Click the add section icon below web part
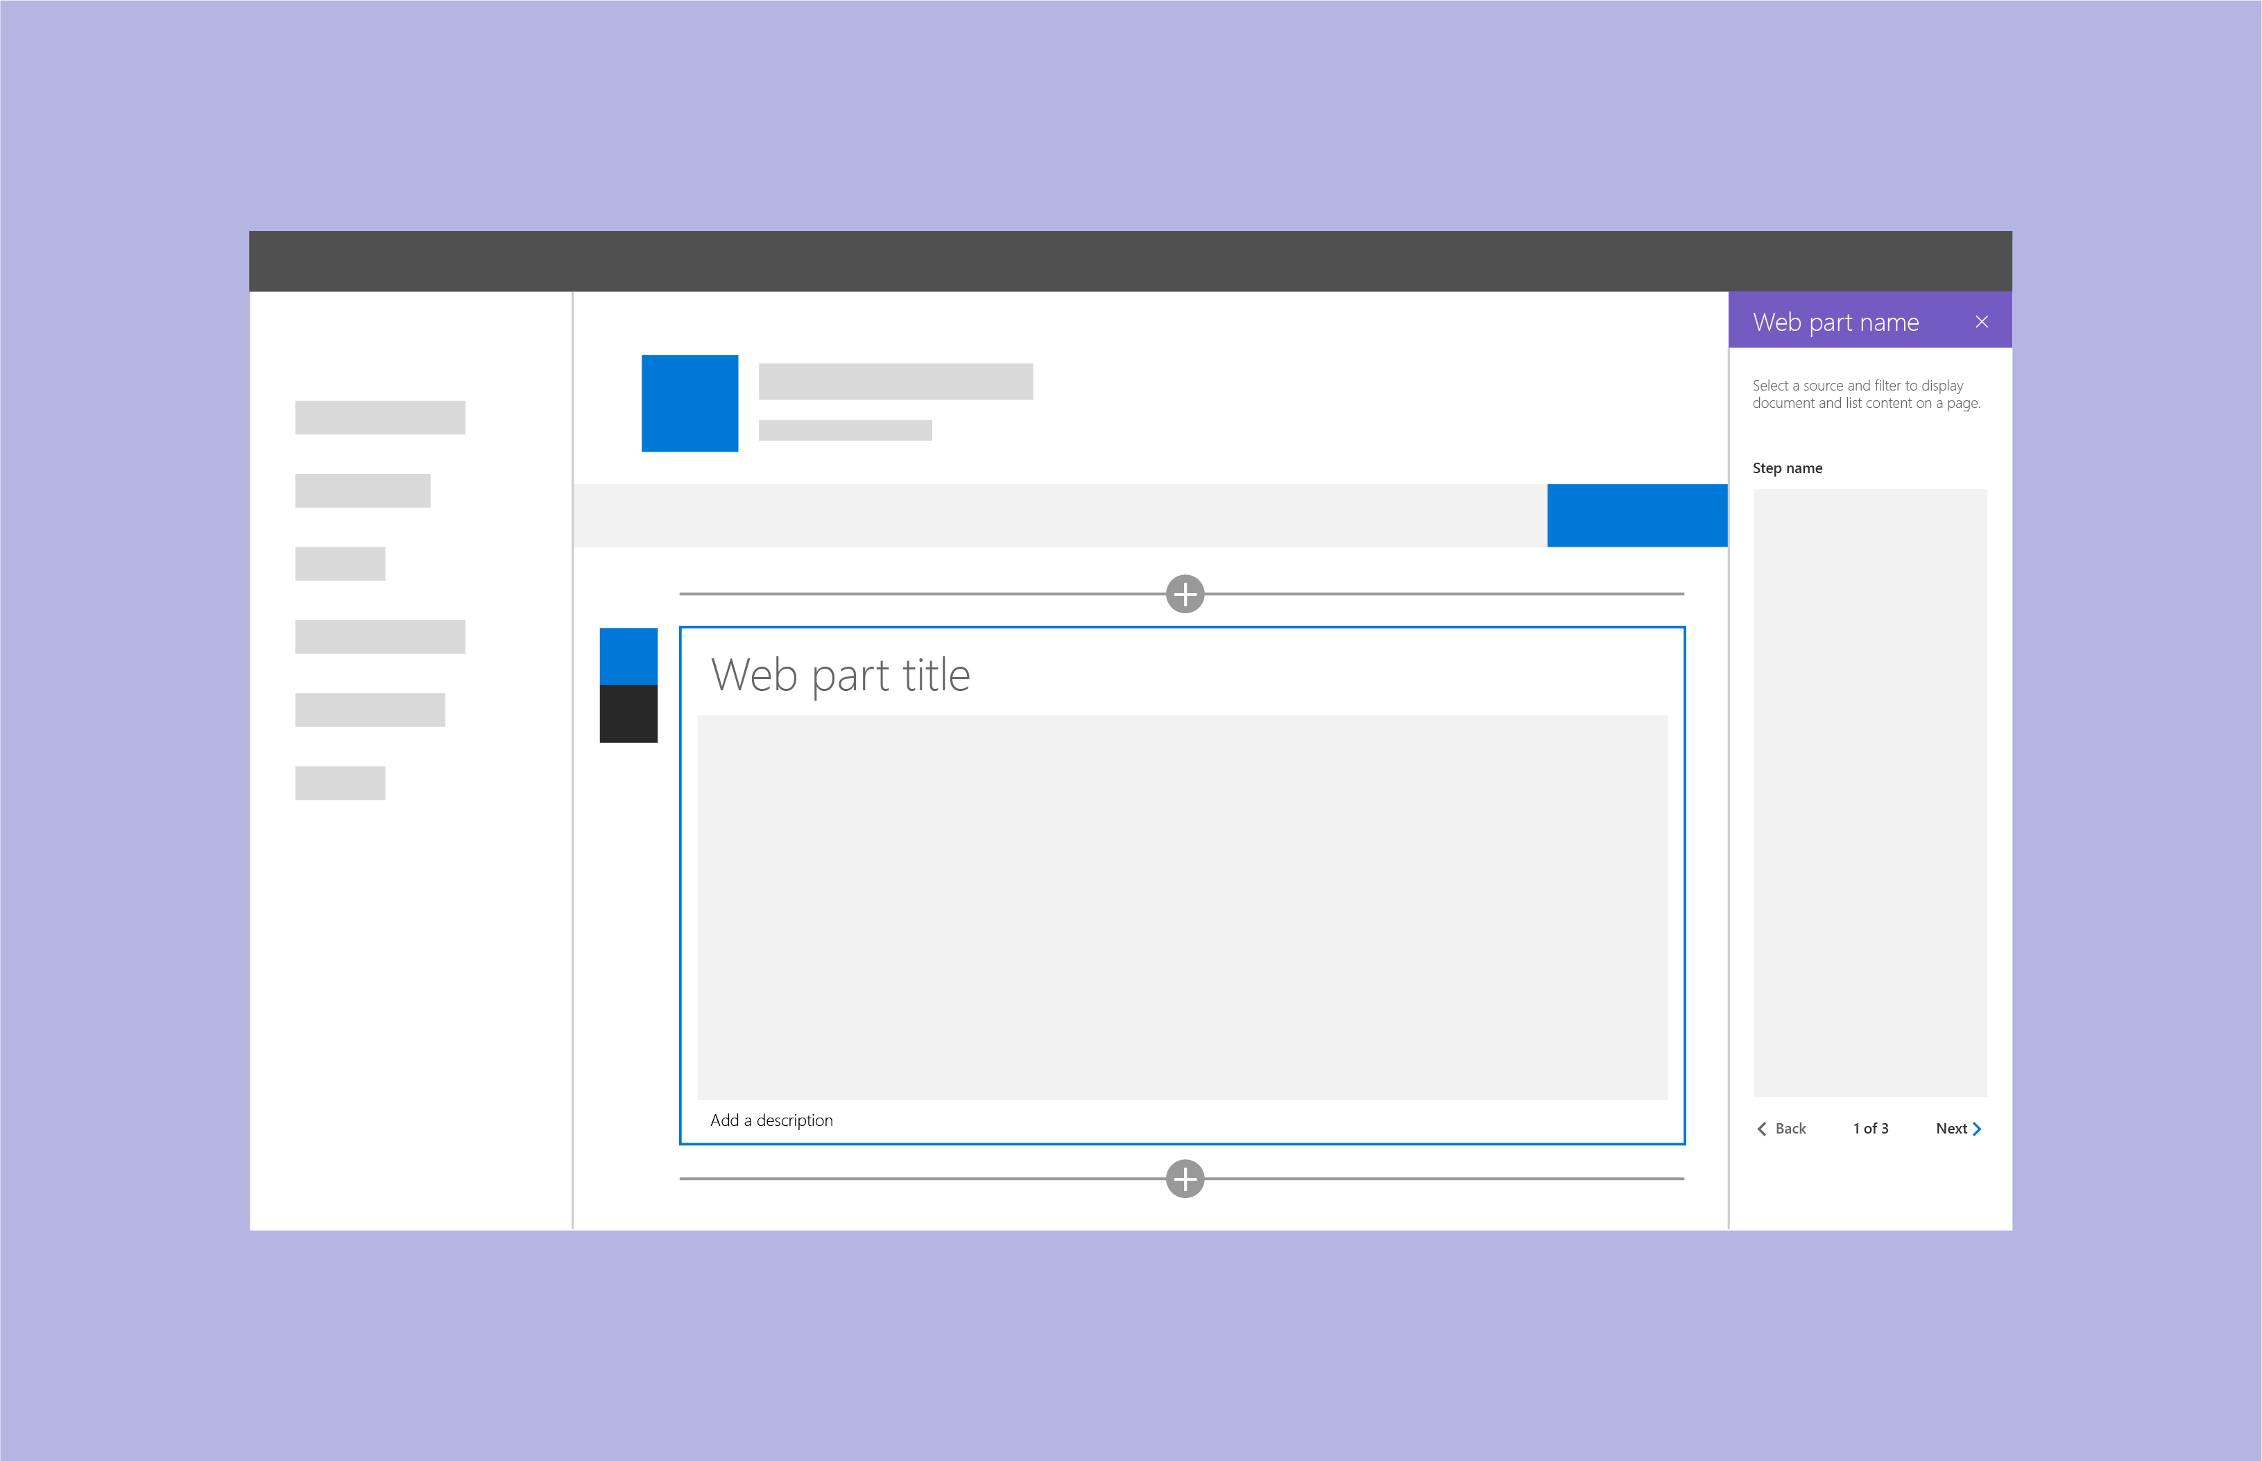2262x1461 pixels. tap(1185, 1177)
